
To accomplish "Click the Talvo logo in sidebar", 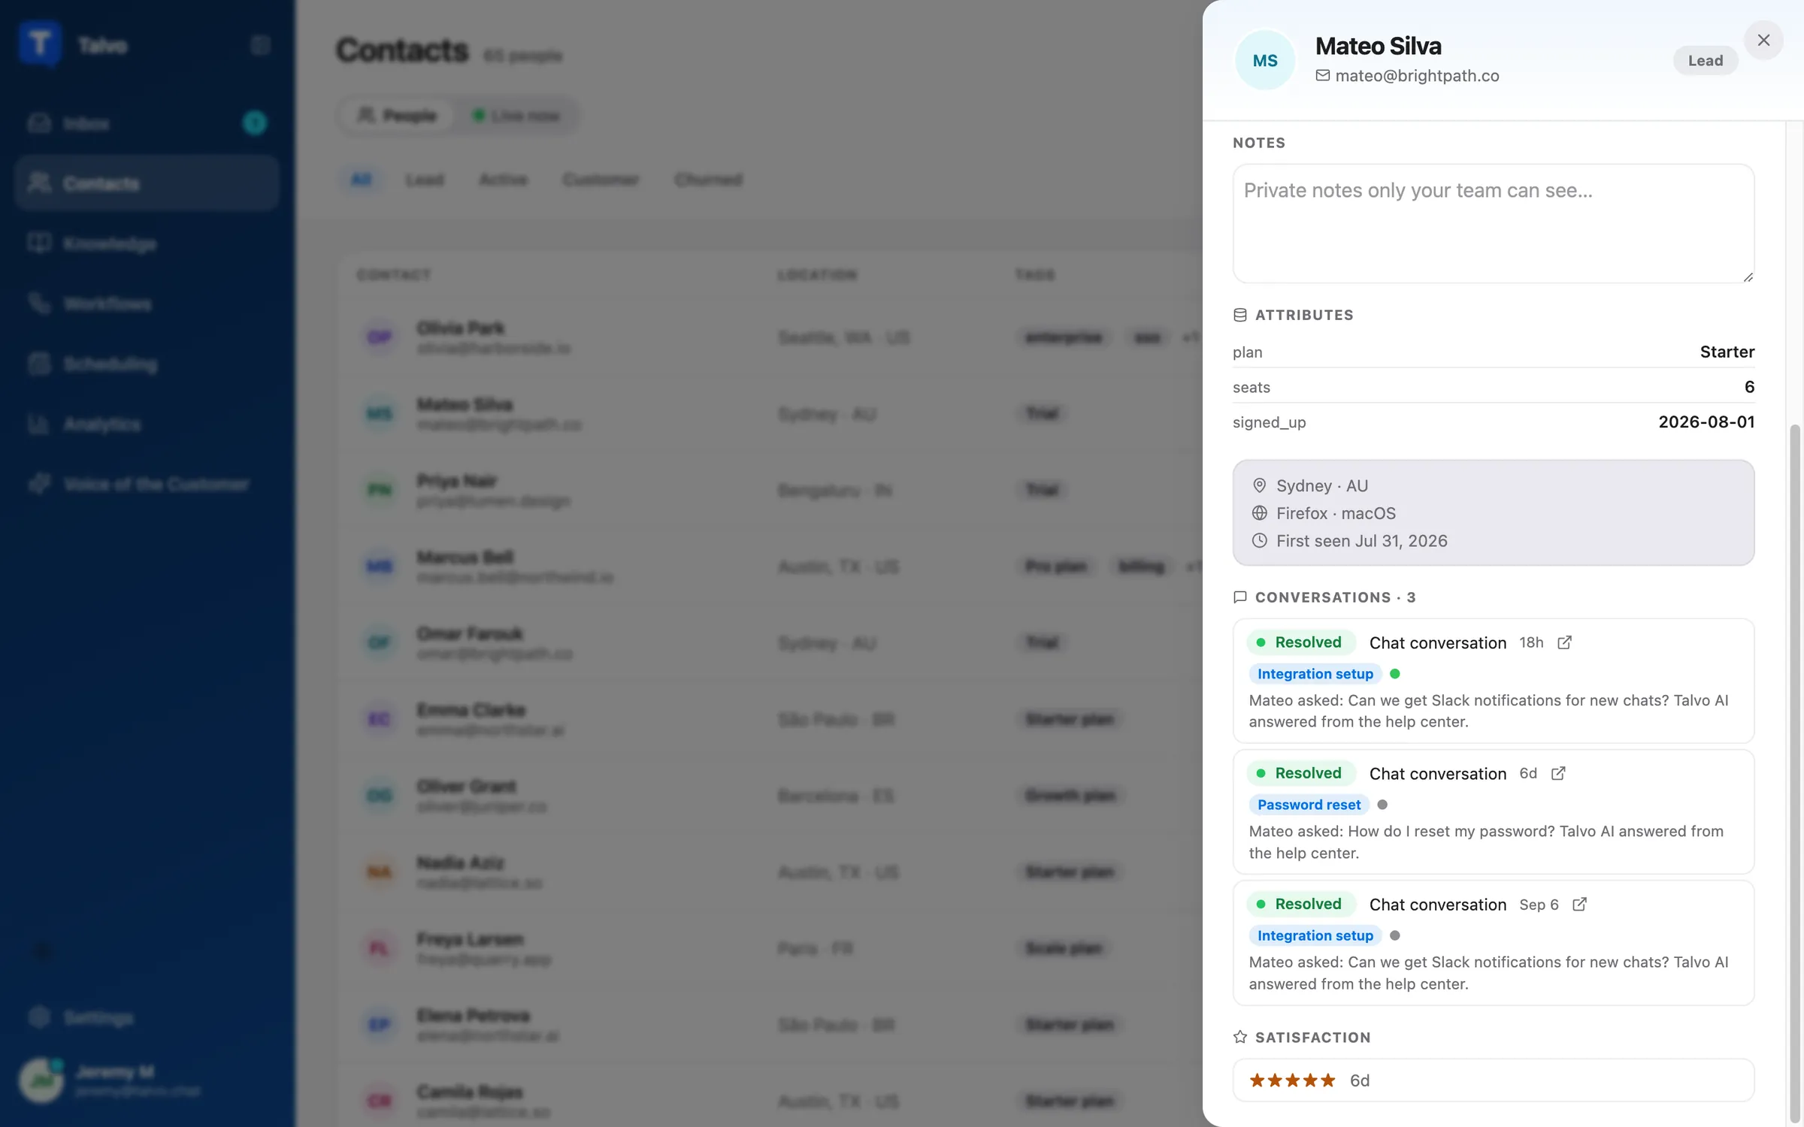I will coord(40,44).
